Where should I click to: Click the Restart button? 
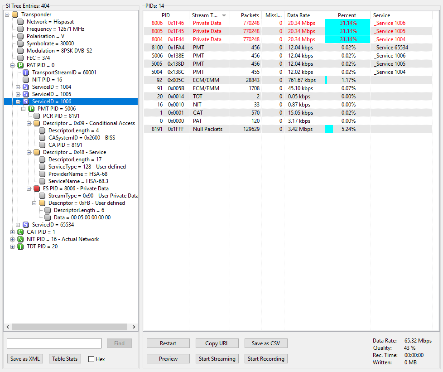point(168,343)
